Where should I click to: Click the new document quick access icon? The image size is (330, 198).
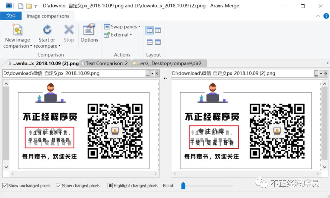coord(21,6)
